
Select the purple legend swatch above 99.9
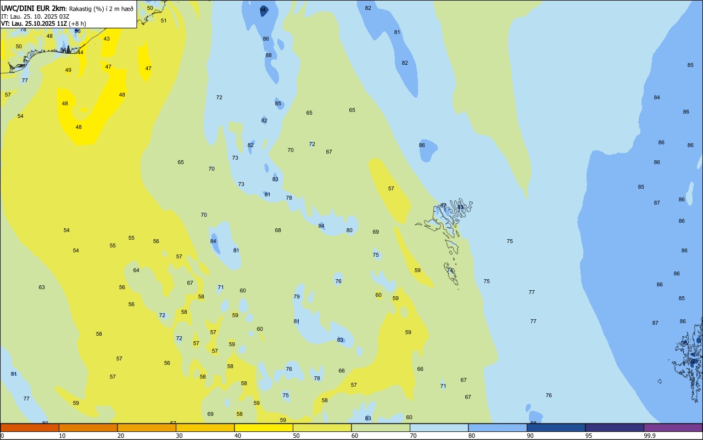pyautogui.click(x=673, y=427)
